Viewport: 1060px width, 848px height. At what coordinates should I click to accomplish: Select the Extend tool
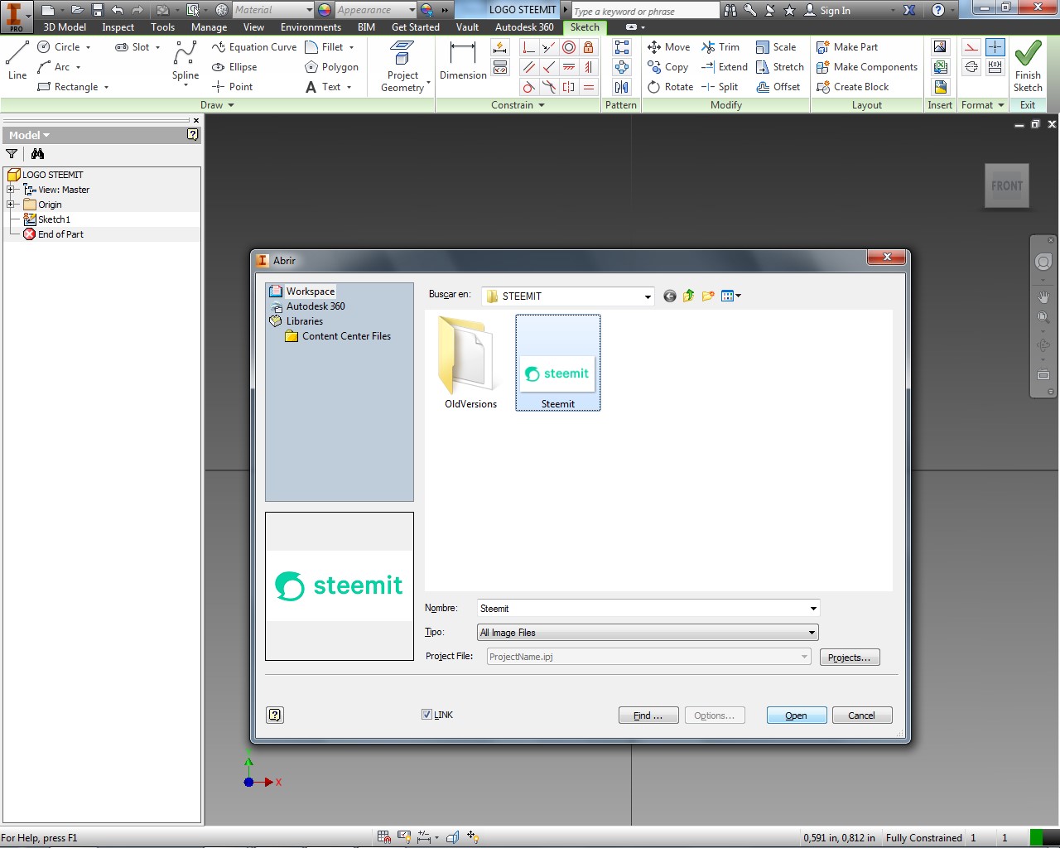click(724, 67)
